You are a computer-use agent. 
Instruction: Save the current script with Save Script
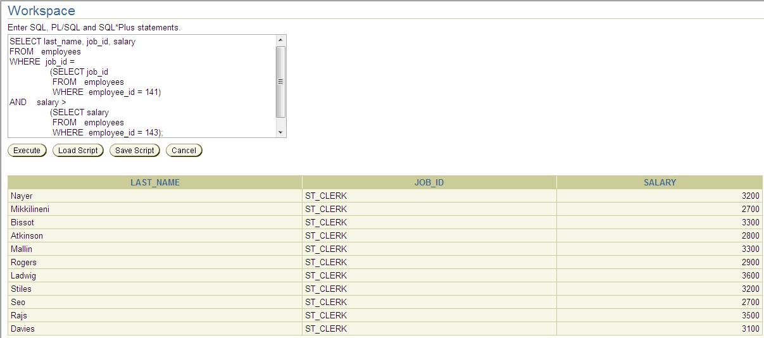[x=134, y=151]
